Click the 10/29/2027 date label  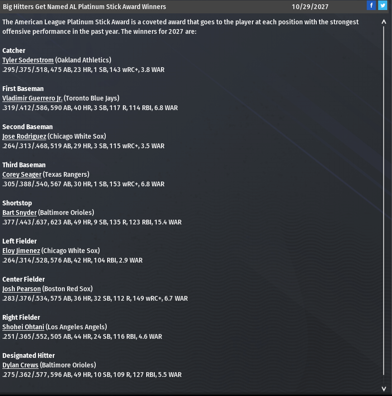pyautogui.click(x=310, y=7)
